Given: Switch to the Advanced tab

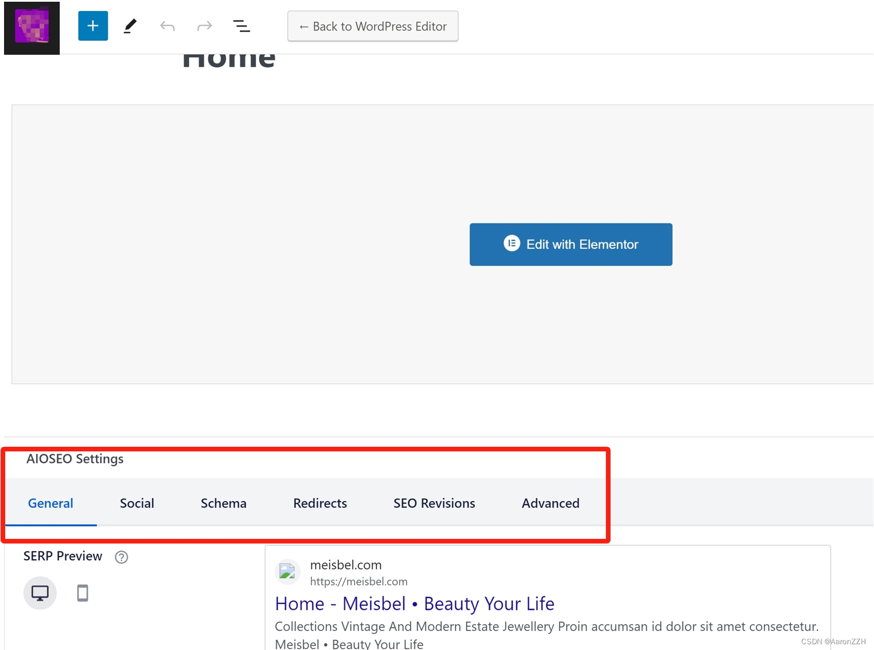Looking at the screenshot, I should (551, 503).
